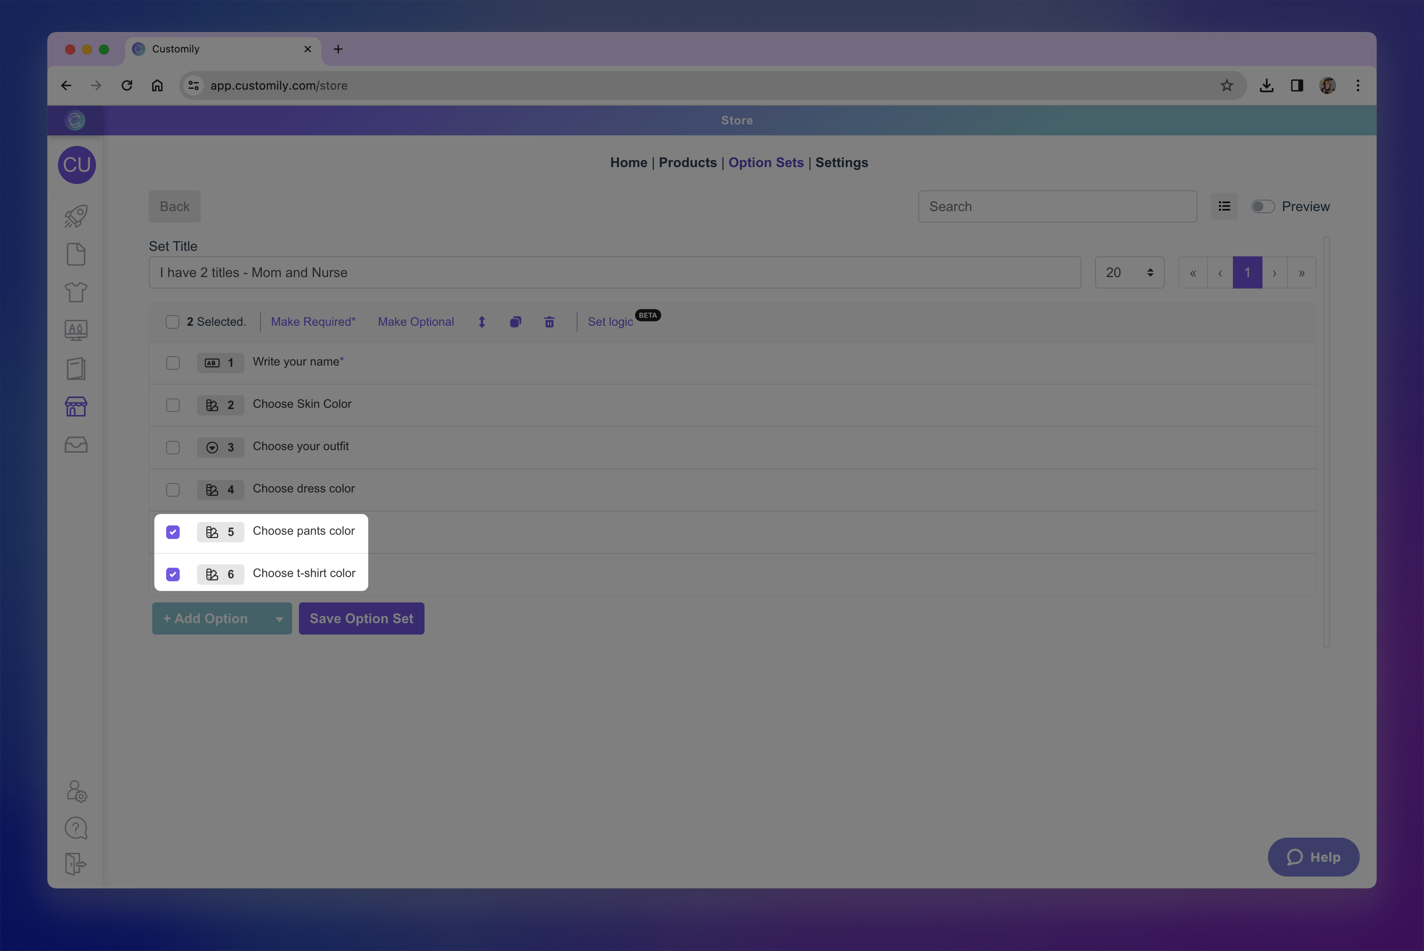Enable the Preview toggle
The width and height of the screenshot is (1424, 951).
pyautogui.click(x=1263, y=206)
